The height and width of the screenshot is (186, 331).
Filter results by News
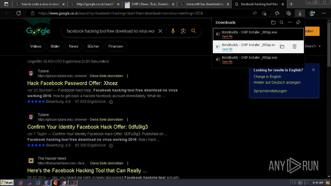[x=73, y=46]
